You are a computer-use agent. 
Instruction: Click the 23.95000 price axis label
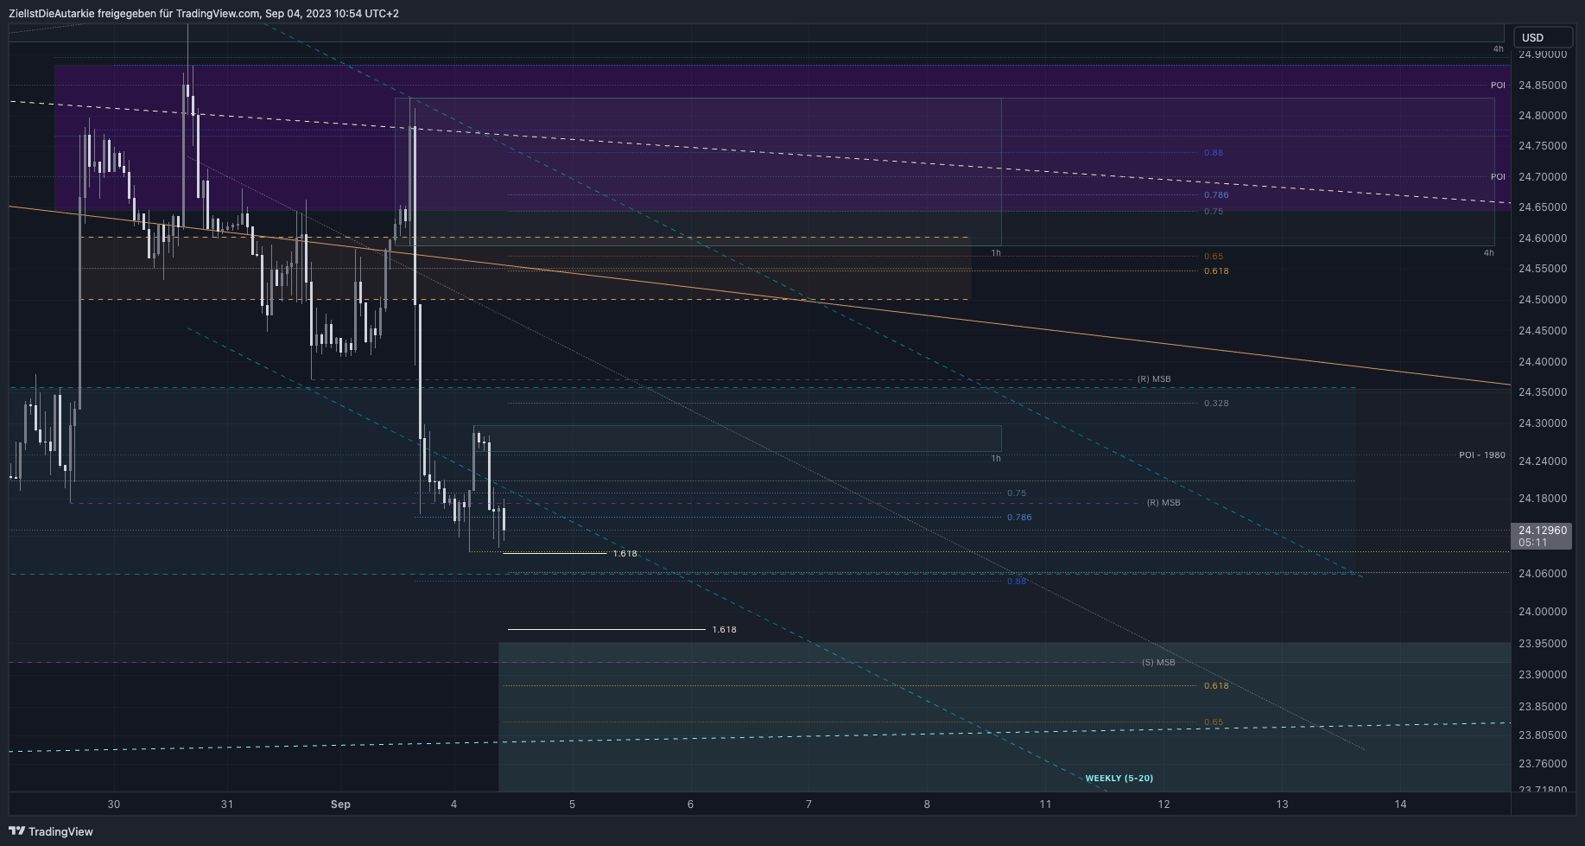click(1542, 644)
